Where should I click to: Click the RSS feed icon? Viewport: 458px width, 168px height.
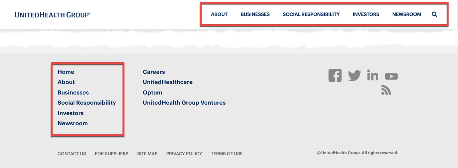(386, 90)
